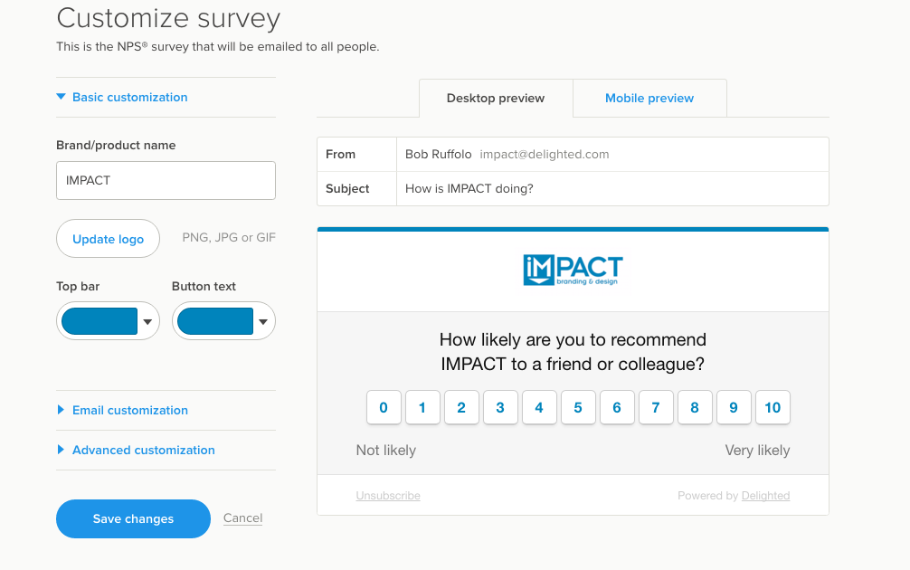Image resolution: width=910 pixels, height=570 pixels.
Task: Open the Button text color dropdown arrow
Action: (x=263, y=321)
